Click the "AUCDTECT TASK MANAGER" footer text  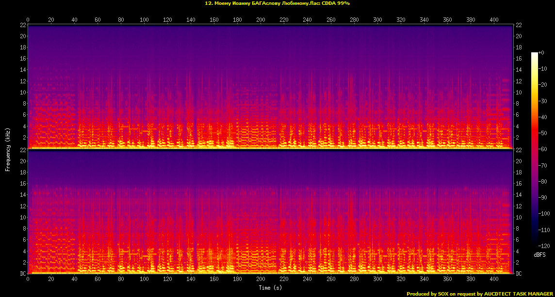519,294
